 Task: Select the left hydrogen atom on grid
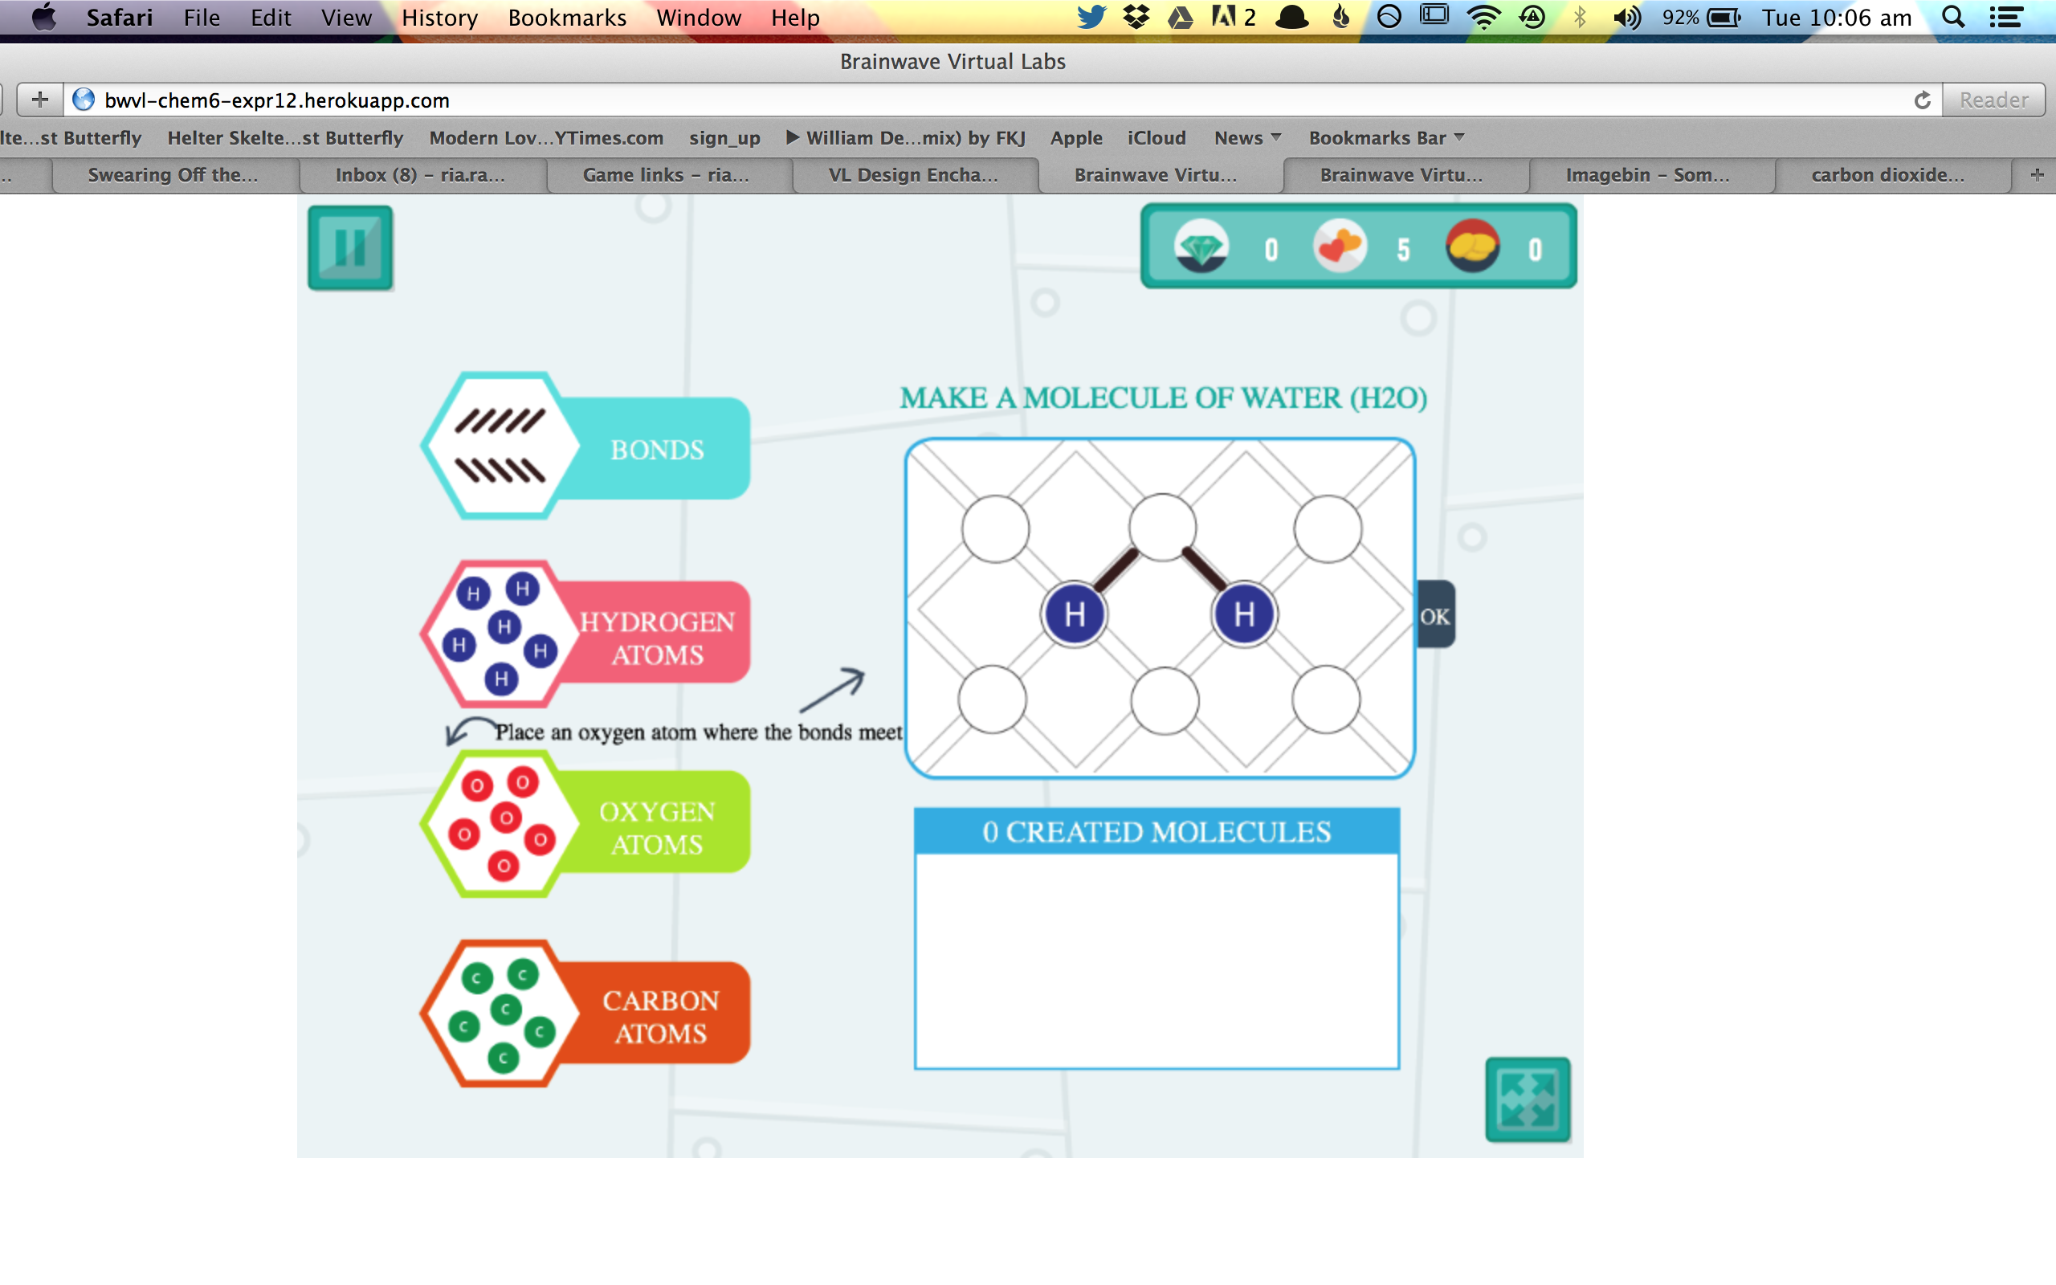pyautogui.click(x=1075, y=614)
